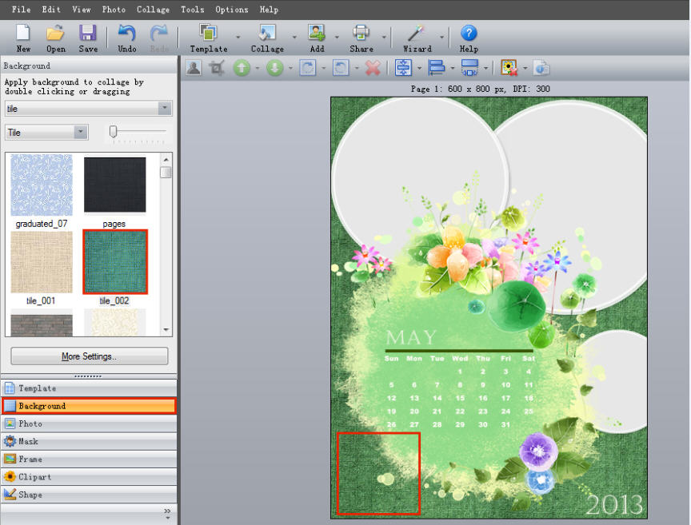Click the background tile scale slider
691x525 pixels.
coord(114,132)
